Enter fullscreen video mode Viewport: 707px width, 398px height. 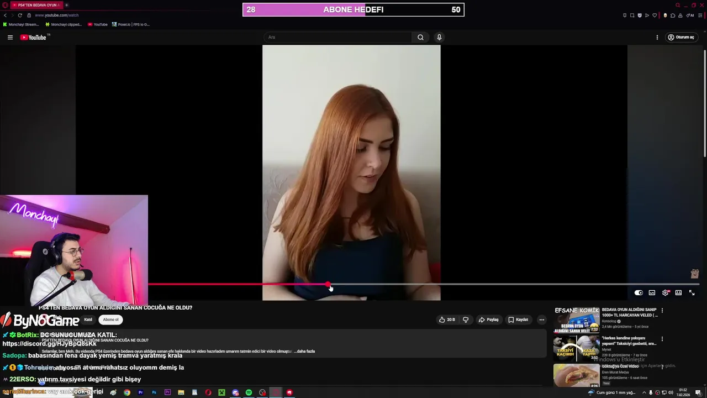coord(692,293)
